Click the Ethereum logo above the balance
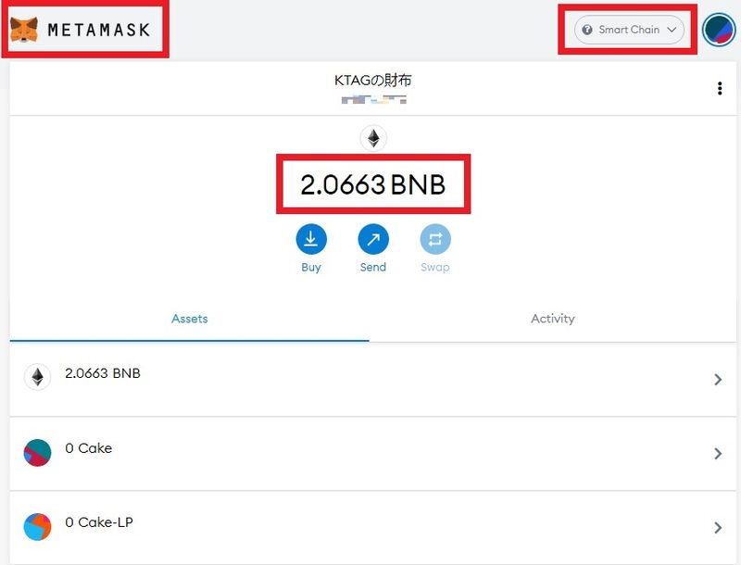Viewport: 741px width, 565px height. click(373, 139)
